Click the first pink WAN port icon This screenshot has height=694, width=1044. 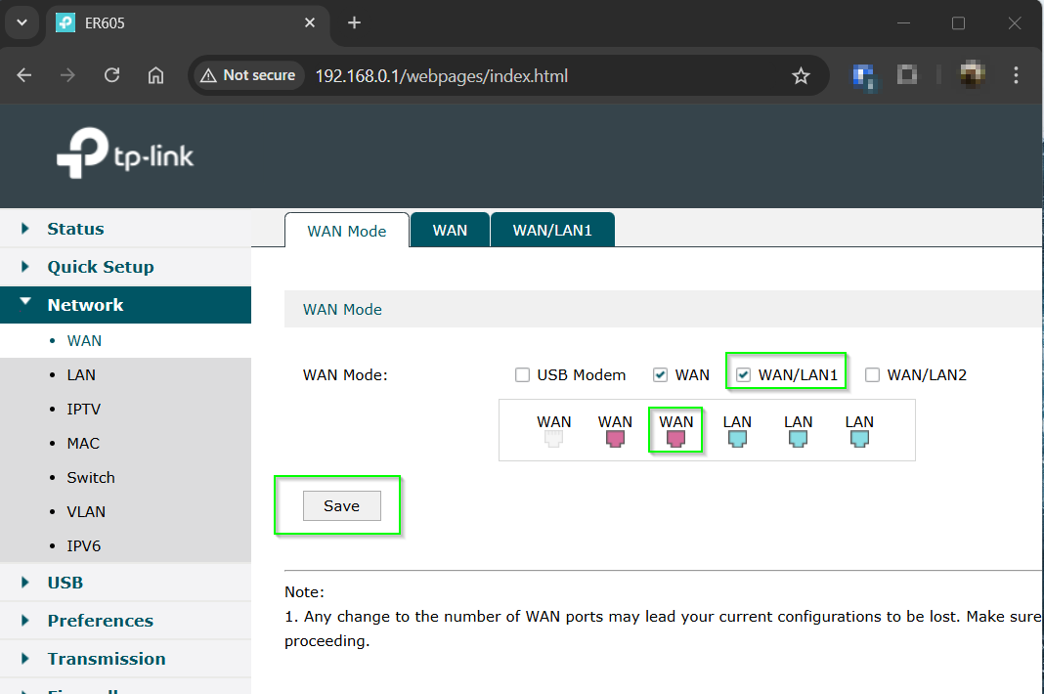tap(615, 437)
